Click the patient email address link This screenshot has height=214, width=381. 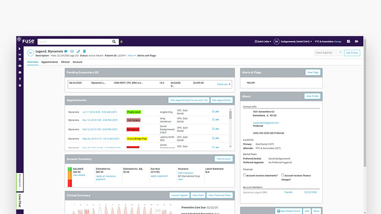click(x=266, y=123)
